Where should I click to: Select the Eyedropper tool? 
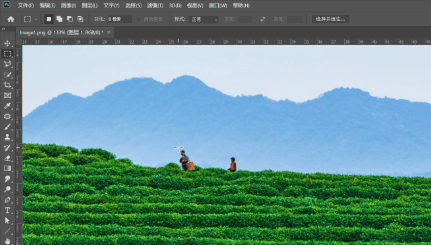point(7,106)
